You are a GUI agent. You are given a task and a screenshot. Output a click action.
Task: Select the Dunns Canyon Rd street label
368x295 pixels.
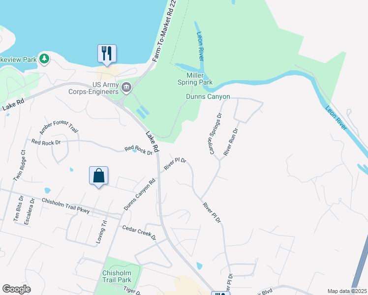point(140,194)
